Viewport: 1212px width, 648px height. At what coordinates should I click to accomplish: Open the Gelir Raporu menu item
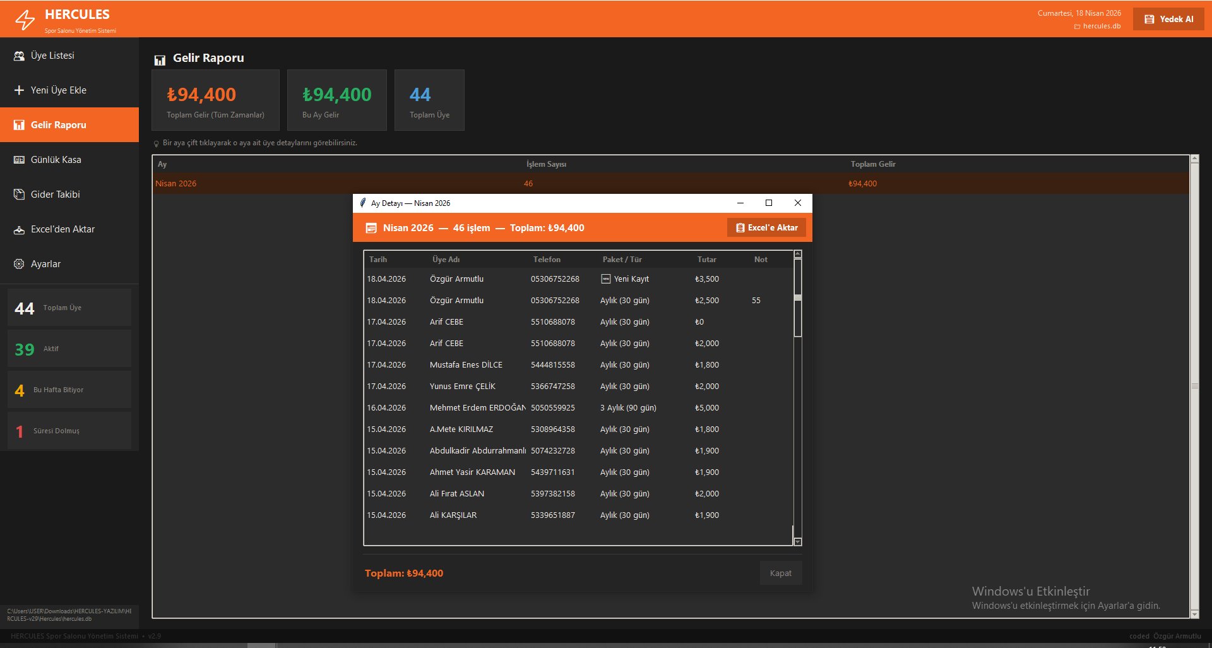(x=69, y=125)
